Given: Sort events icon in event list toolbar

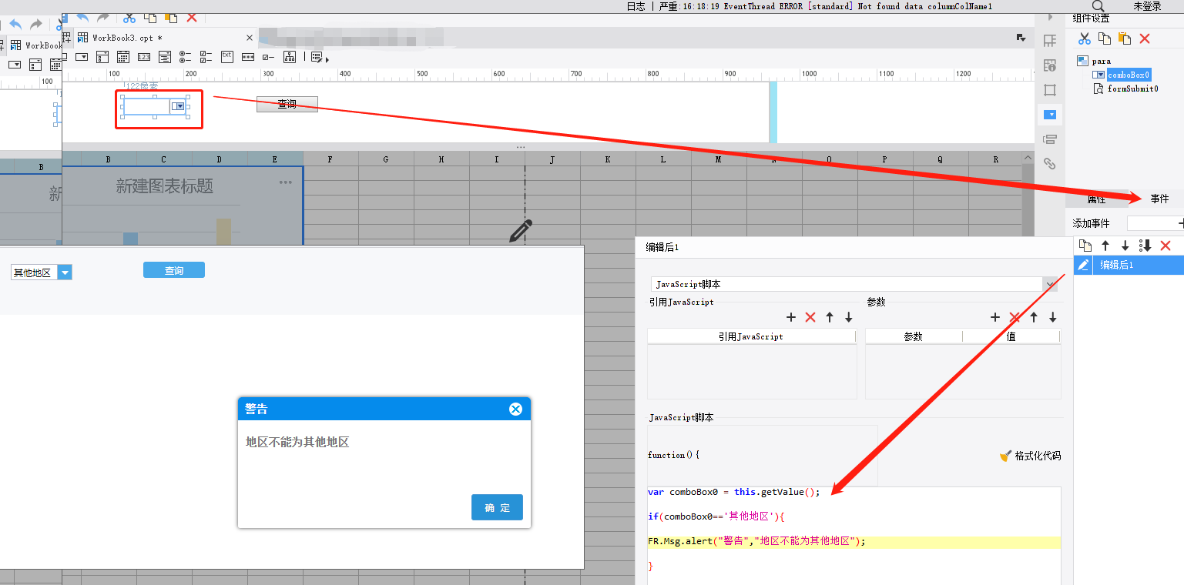Looking at the screenshot, I should pos(1145,246).
